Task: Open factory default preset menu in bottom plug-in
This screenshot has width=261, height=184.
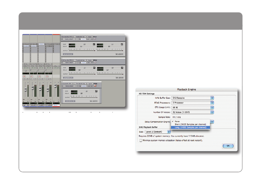Action: click(69, 86)
